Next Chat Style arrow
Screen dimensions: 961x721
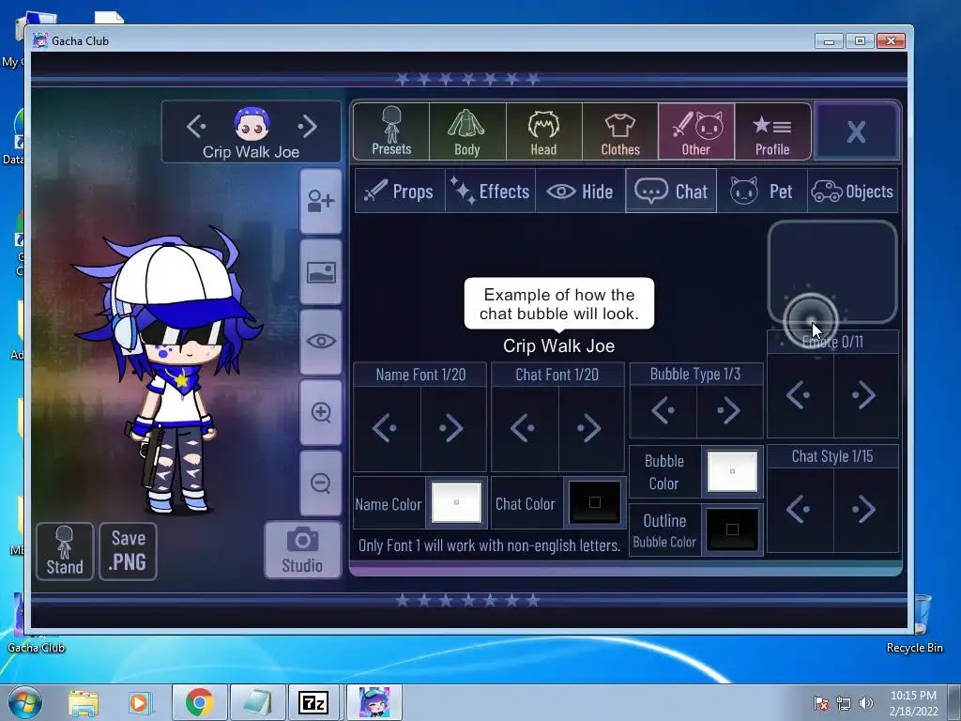coord(865,510)
